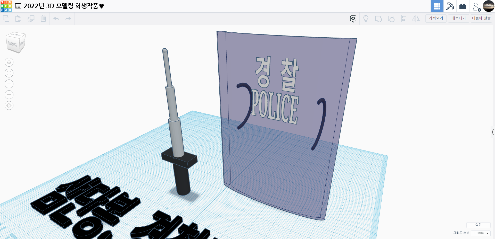
Task: Select the black baton handle guard
Action: pyautogui.click(x=179, y=157)
